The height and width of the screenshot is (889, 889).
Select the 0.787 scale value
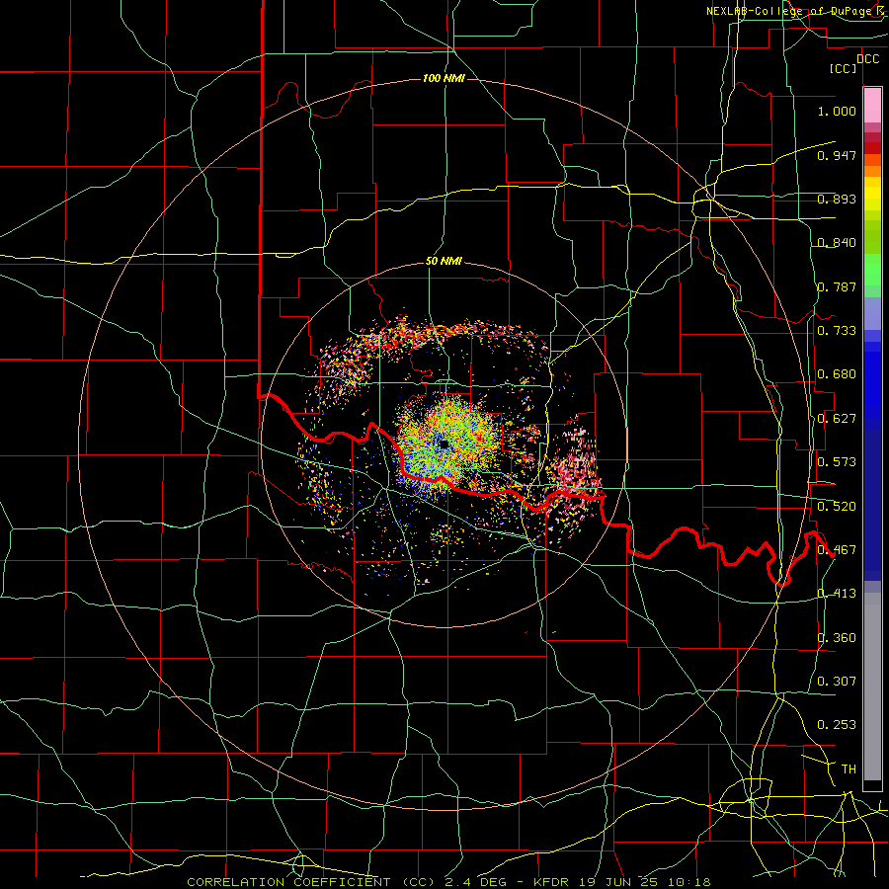(x=837, y=286)
